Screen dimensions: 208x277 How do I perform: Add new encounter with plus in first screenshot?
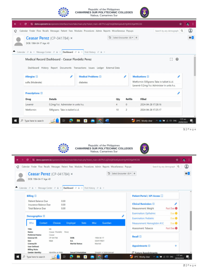(x=136, y=38)
